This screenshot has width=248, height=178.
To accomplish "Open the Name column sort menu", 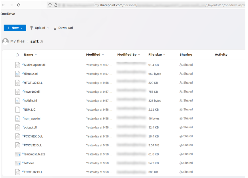I will point(36,55).
